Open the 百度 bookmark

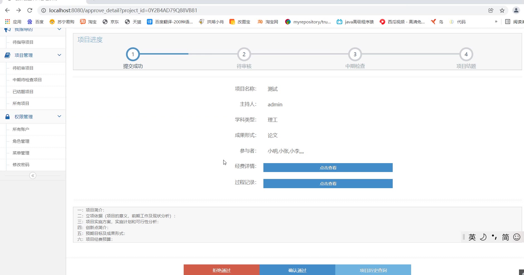(35, 22)
